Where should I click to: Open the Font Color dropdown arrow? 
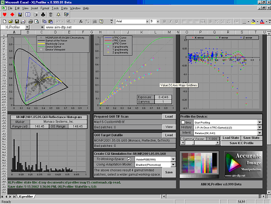266,21
